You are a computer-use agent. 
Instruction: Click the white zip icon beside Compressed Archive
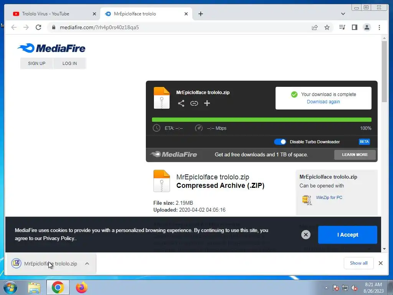(x=162, y=181)
